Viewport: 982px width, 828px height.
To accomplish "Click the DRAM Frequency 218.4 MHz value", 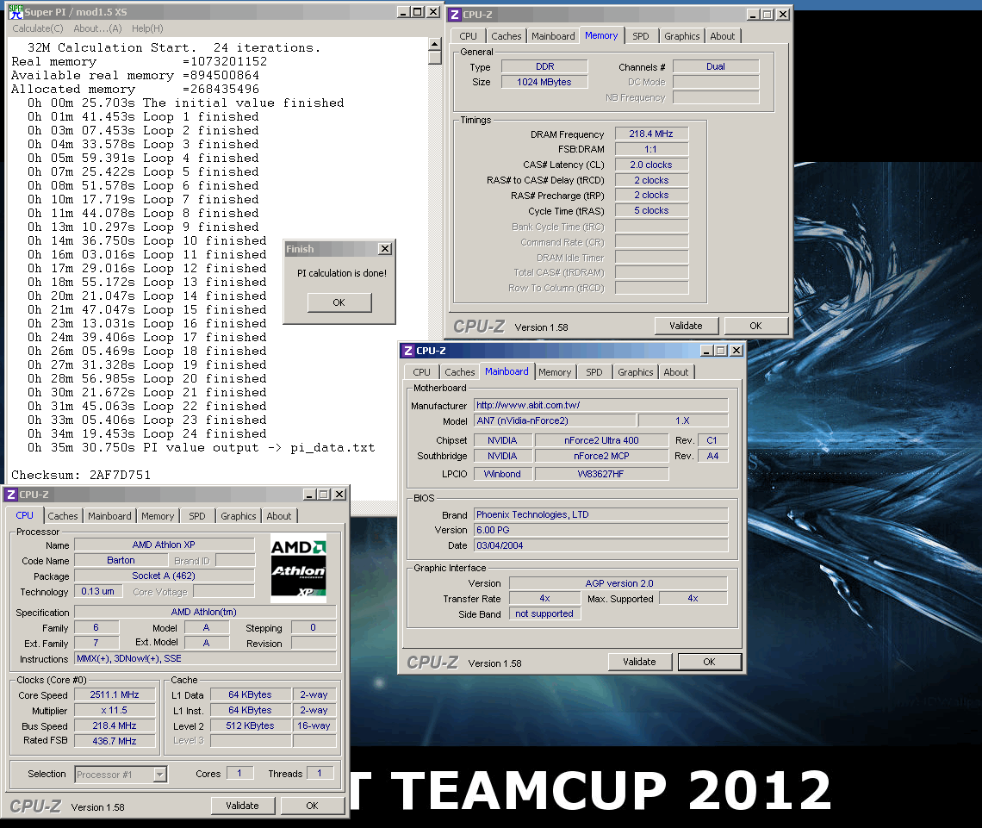I will click(x=651, y=134).
